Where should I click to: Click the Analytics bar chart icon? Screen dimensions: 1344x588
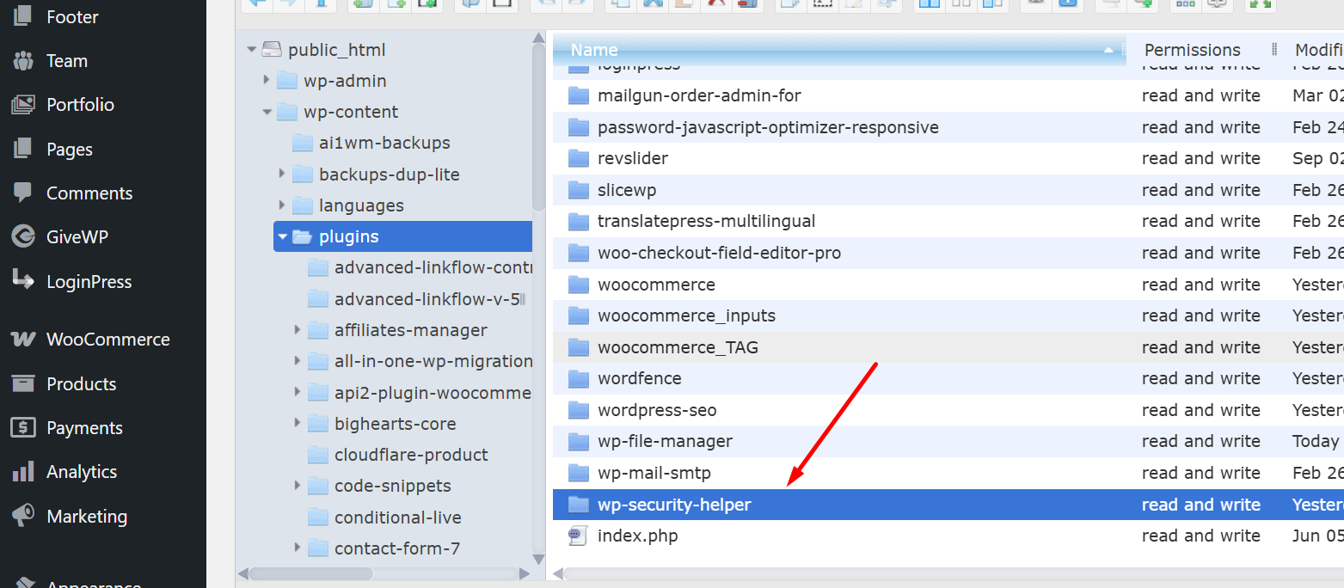pyautogui.click(x=23, y=472)
